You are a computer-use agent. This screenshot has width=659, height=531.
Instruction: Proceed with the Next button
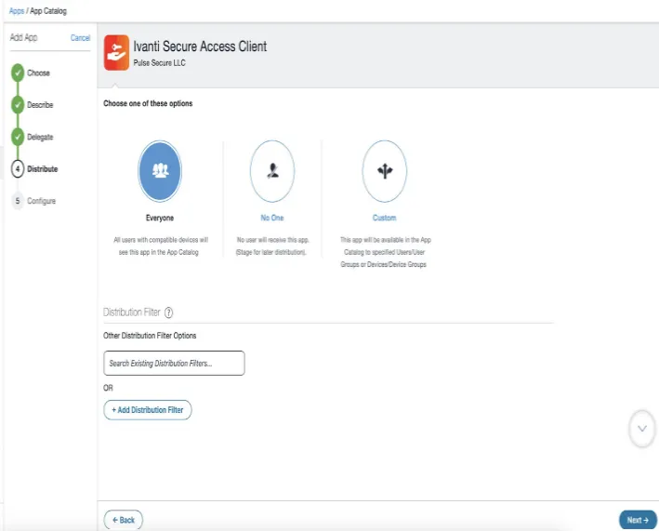pyautogui.click(x=638, y=520)
